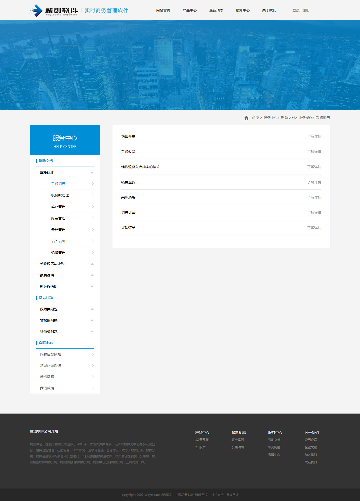Click arrow icon beside 常见问题反馈
The width and height of the screenshot is (360, 501).
click(92, 366)
